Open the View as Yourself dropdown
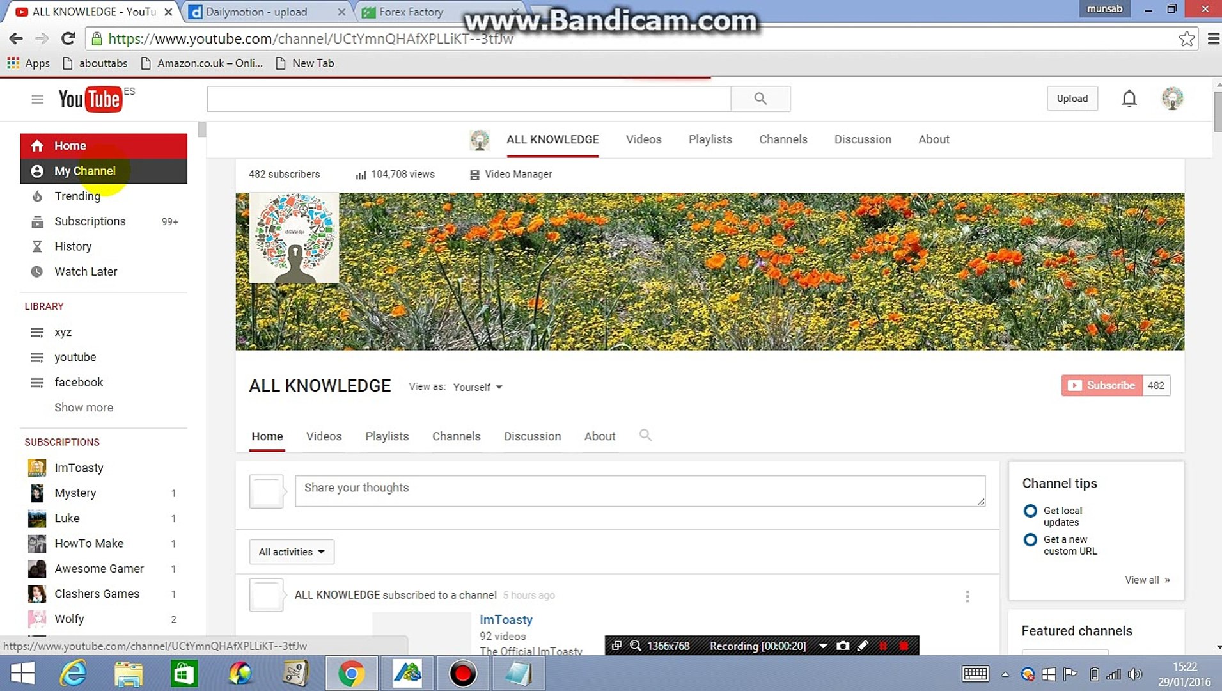 tap(478, 387)
